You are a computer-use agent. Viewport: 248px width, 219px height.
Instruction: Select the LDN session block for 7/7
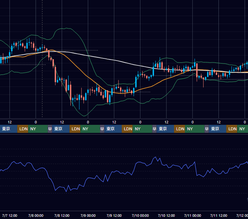tap(23, 129)
